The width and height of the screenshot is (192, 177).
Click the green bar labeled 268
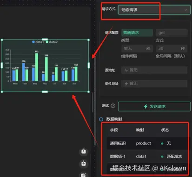(x=46, y=69)
